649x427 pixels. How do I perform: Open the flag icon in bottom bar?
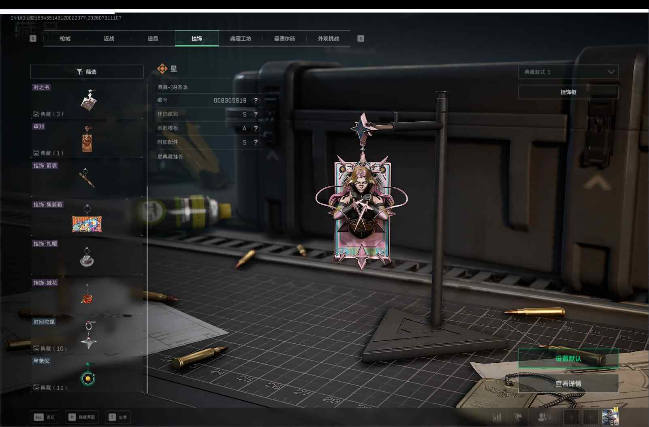pyautogui.click(x=518, y=417)
